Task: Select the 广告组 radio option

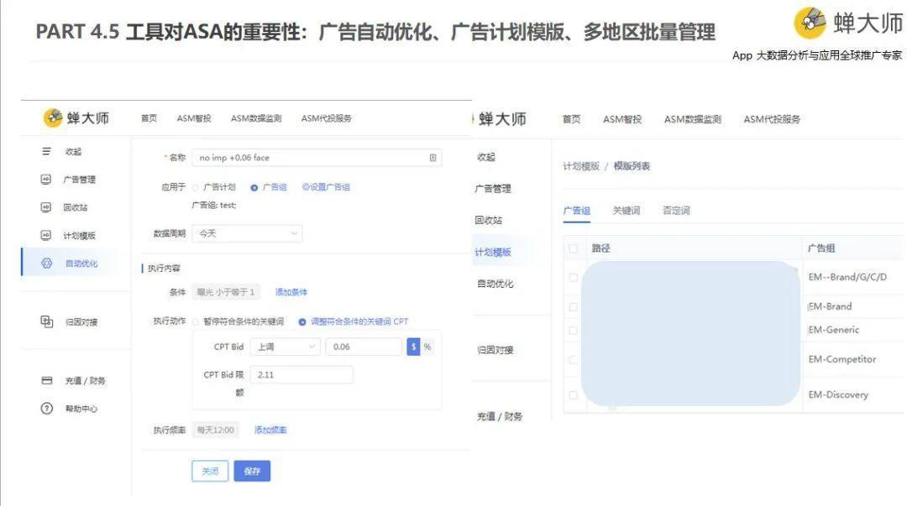Action: [x=254, y=187]
